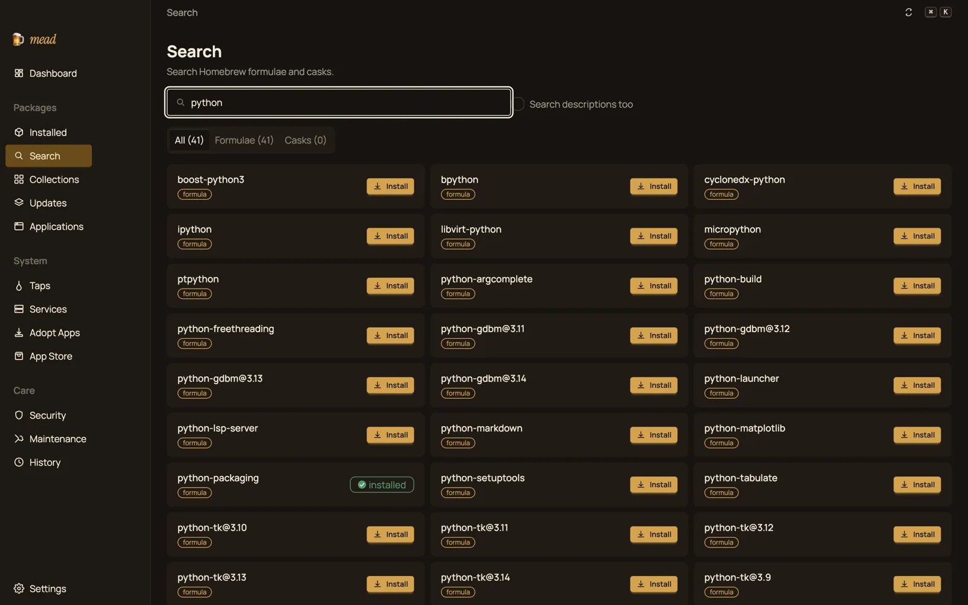Viewport: 968px width, 605px height.
Task: Switch to the Casks (0) tab
Action: 306,140
